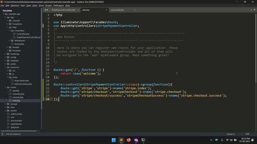Viewport: 257px width, 144px height.
Task: Open console.php in the sidebar
Action: [18, 97]
